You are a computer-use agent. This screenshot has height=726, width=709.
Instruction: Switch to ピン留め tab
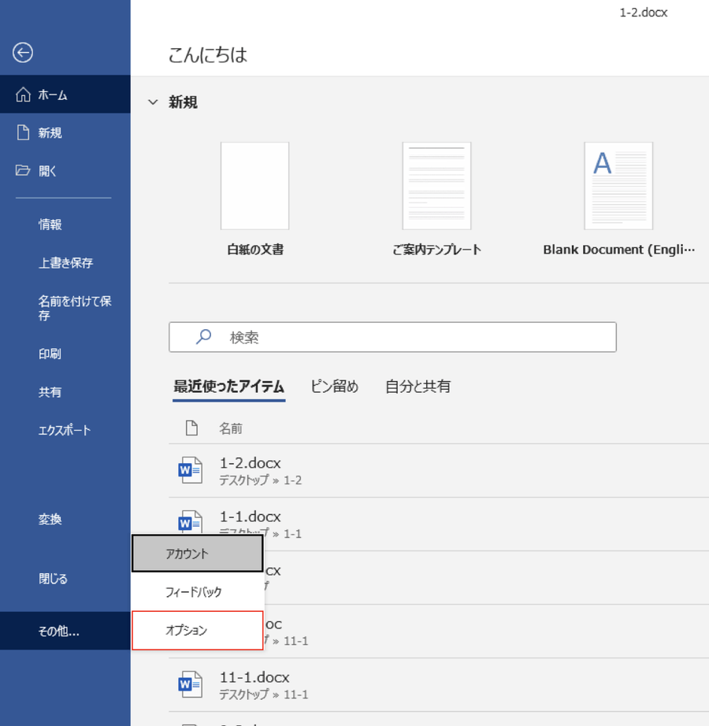point(334,386)
